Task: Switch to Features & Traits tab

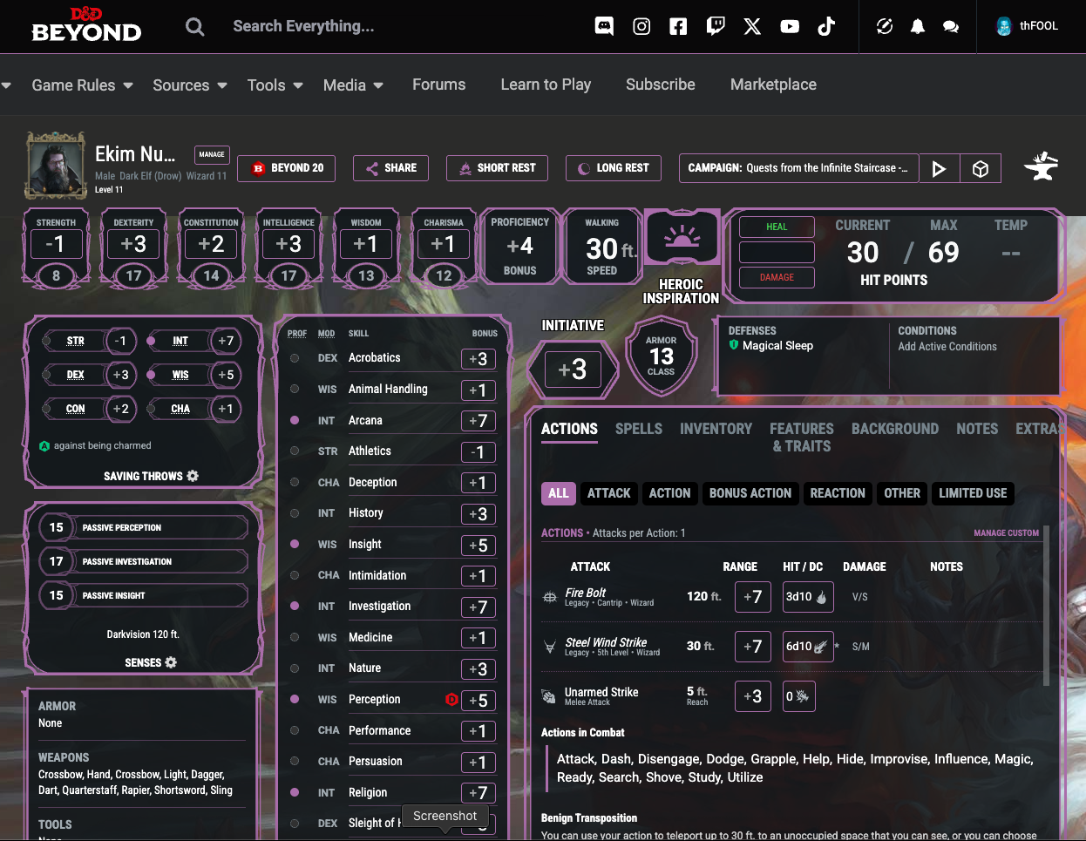Action: [802, 437]
